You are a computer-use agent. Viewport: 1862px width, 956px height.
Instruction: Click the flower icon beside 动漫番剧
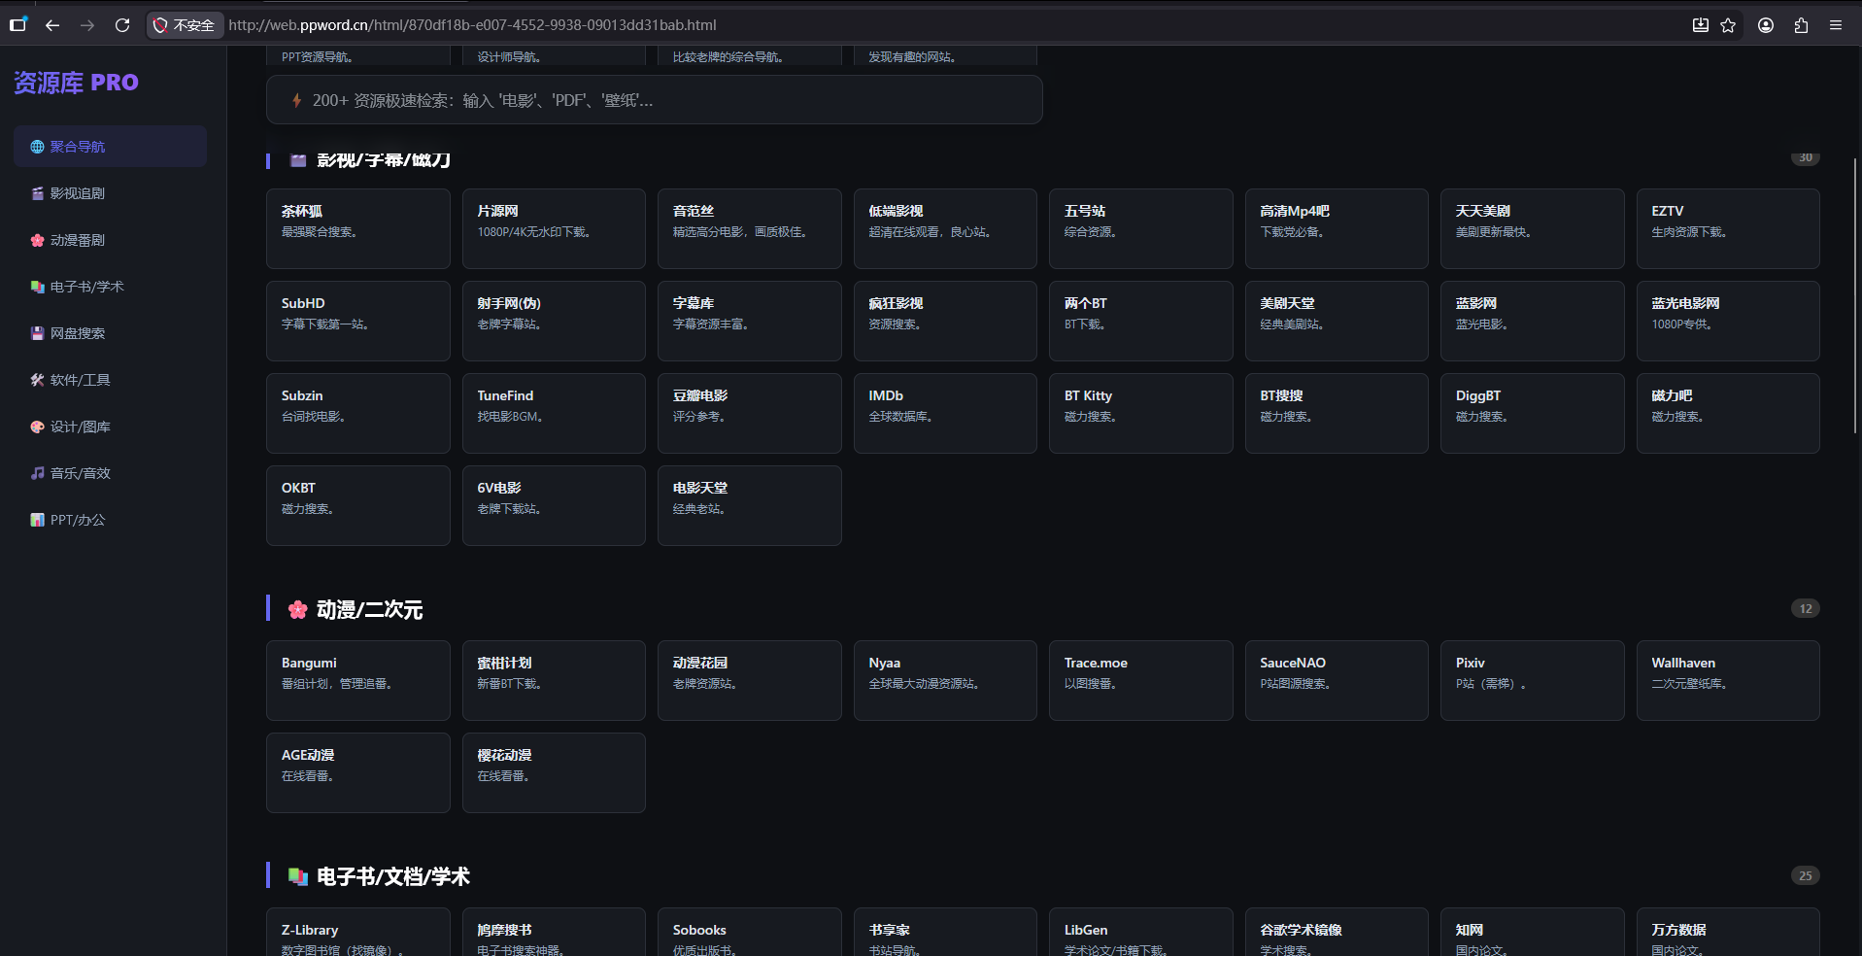(x=37, y=240)
